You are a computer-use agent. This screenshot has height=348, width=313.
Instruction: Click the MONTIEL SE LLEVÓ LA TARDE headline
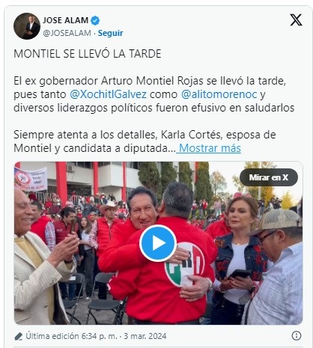click(88, 54)
